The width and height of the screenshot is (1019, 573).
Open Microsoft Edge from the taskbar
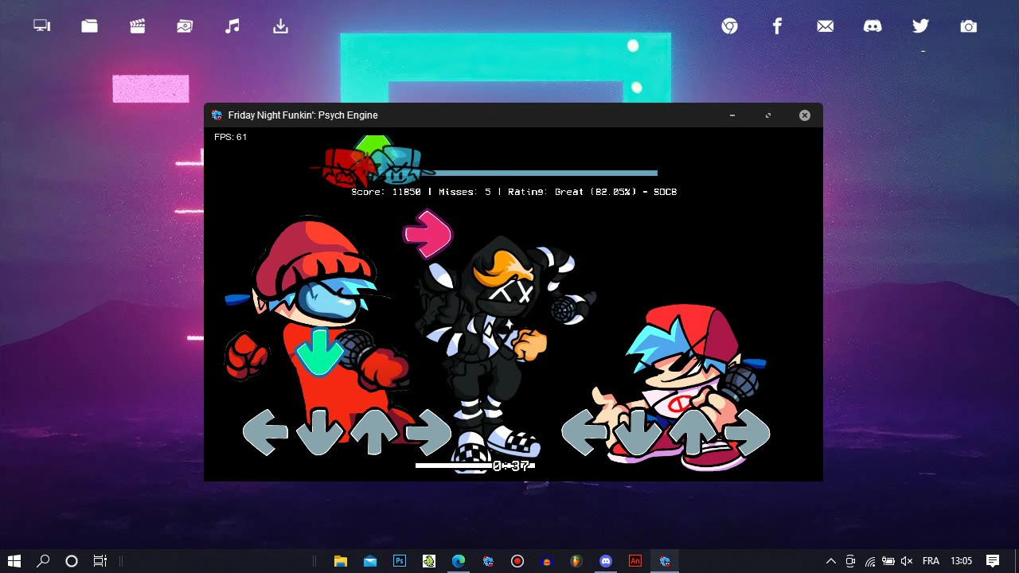click(458, 561)
